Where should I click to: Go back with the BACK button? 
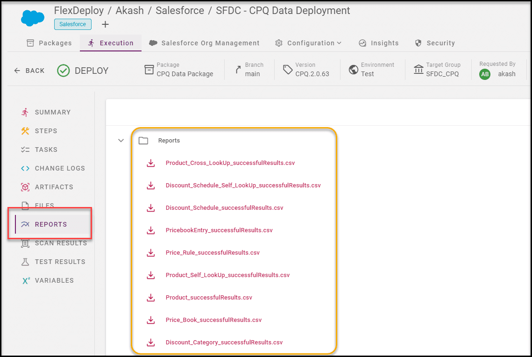[x=29, y=71]
